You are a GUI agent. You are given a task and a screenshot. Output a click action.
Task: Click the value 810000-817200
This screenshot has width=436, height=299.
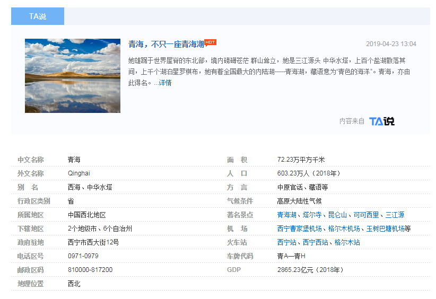[x=90, y=270]
